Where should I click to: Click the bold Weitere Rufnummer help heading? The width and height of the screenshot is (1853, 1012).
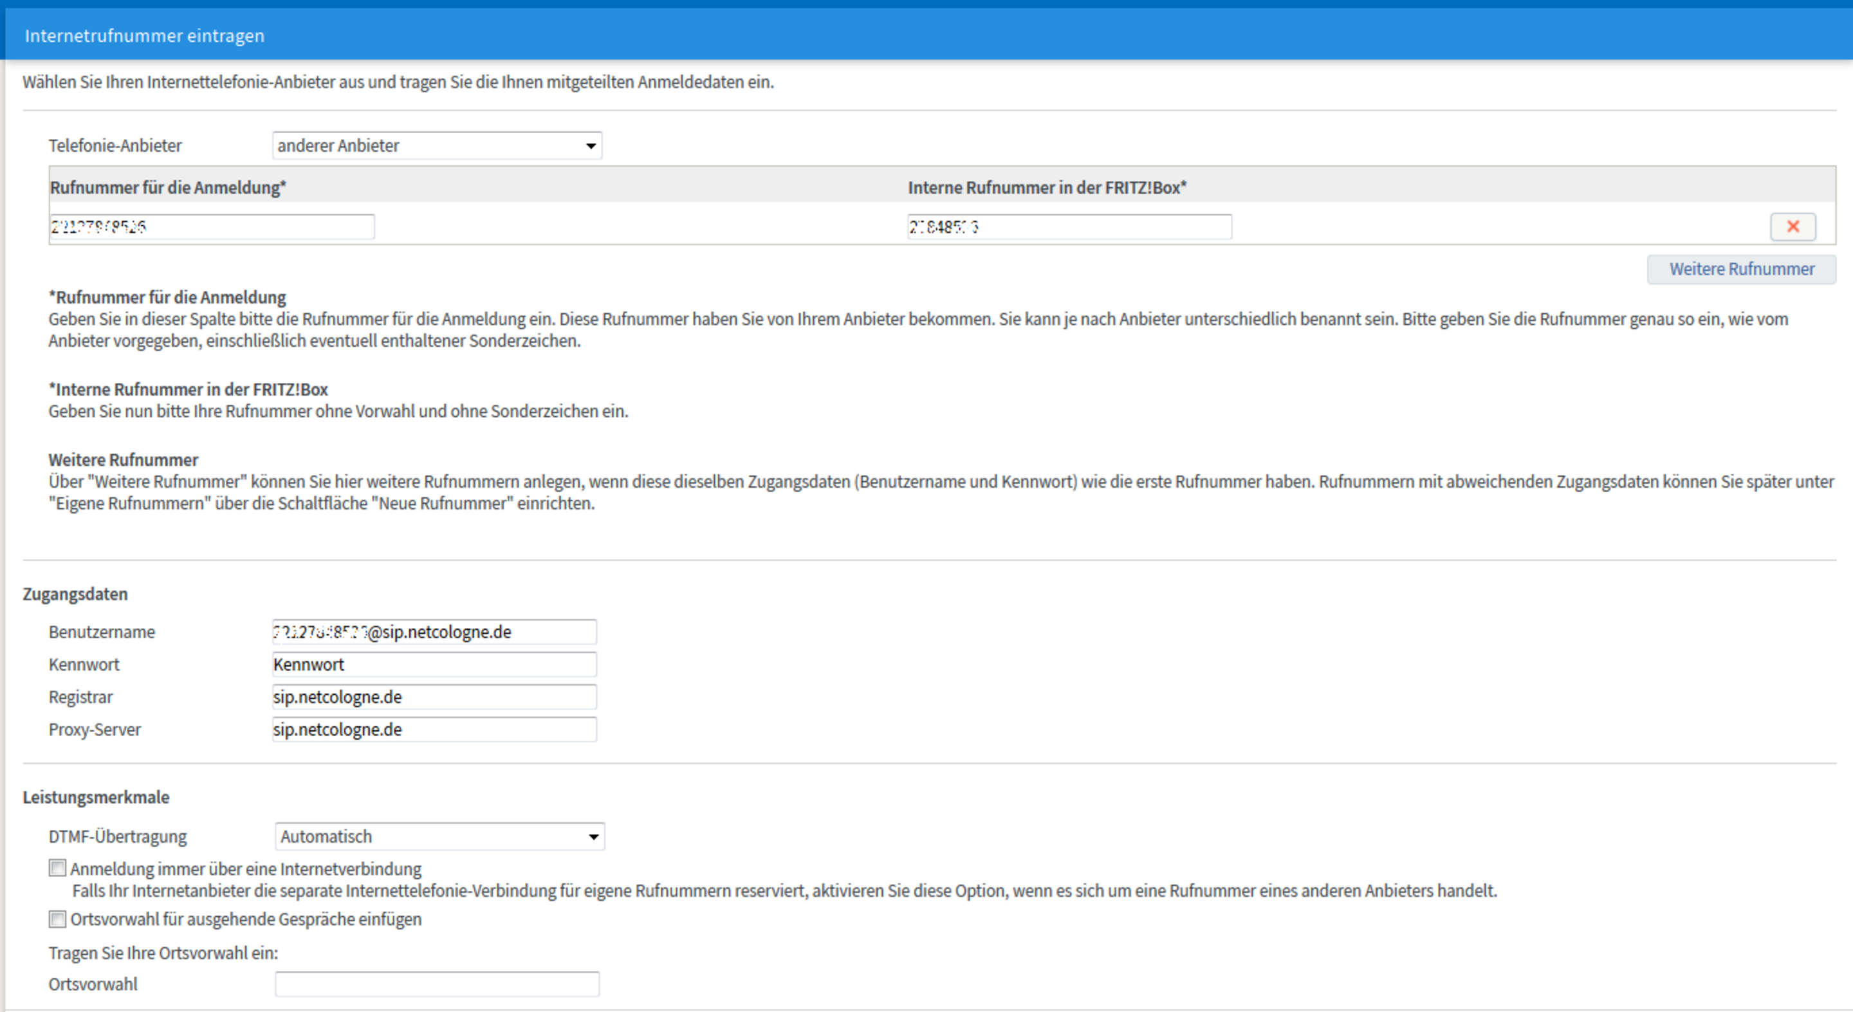(124, 459)
